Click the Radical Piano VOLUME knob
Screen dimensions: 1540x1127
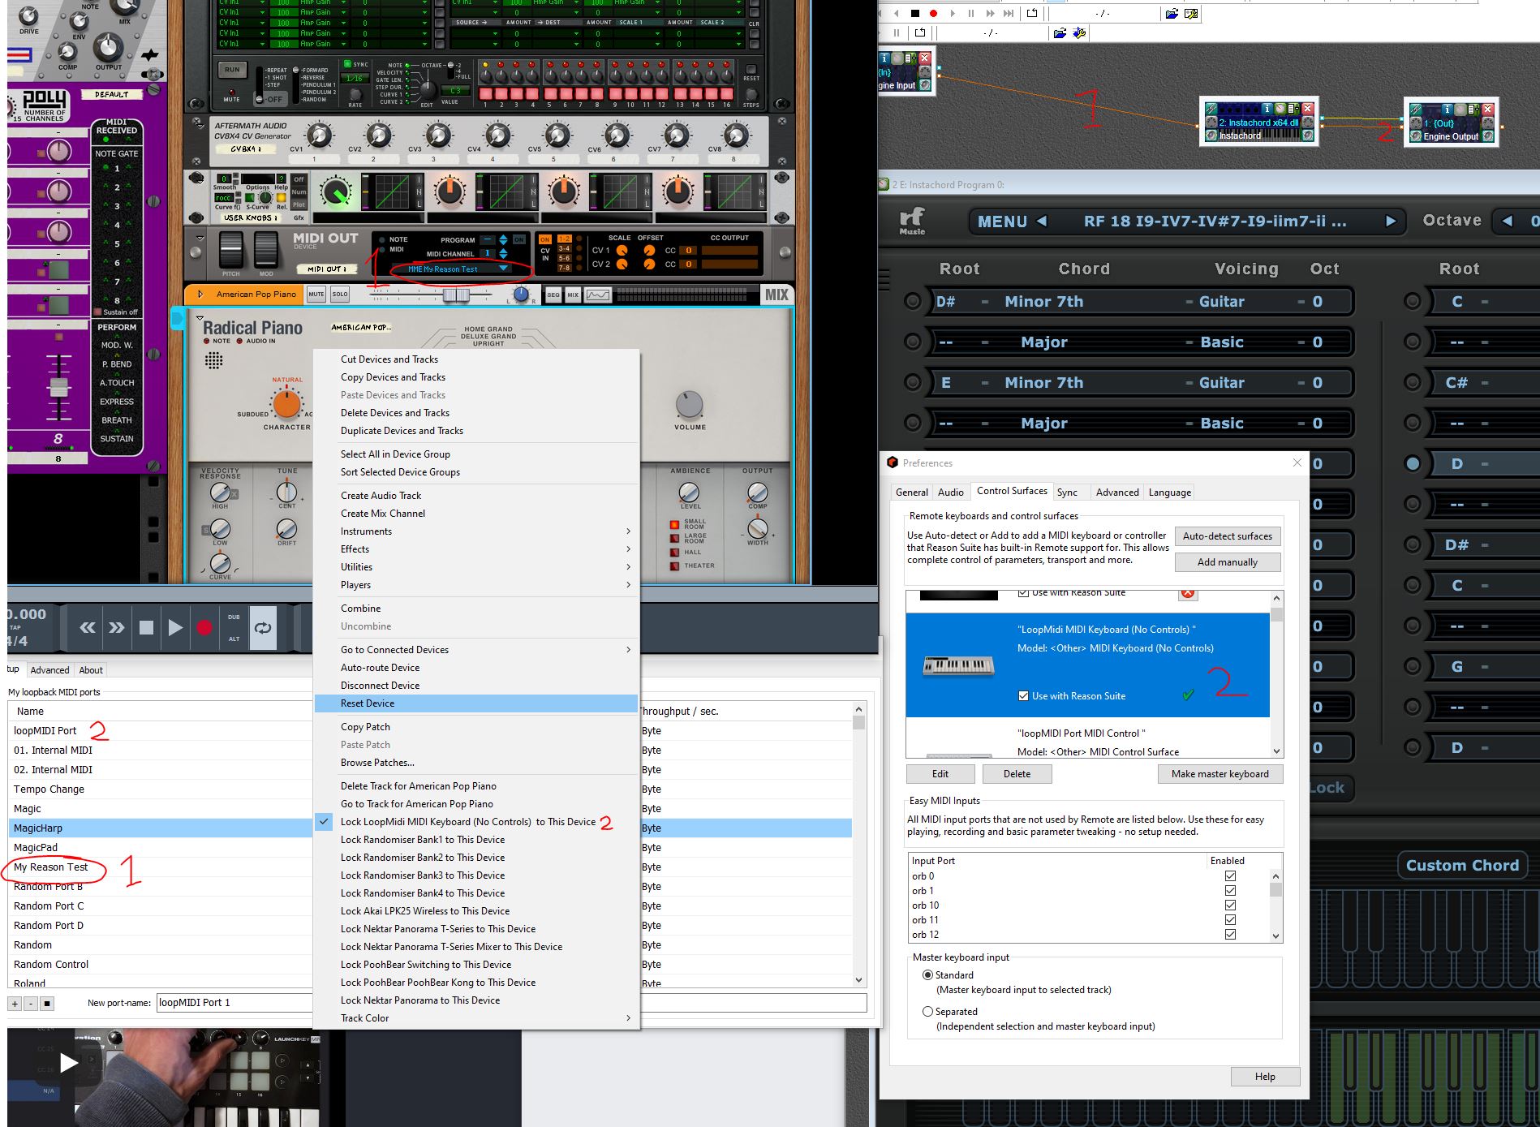[x=689, y=403]
